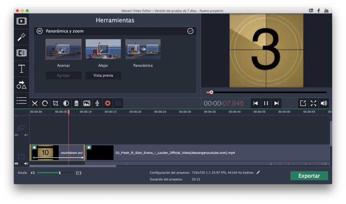The width and height of the screenshot is (346, 204).
Task: Open the shapes and callouts tab
Action: point(21,85)
